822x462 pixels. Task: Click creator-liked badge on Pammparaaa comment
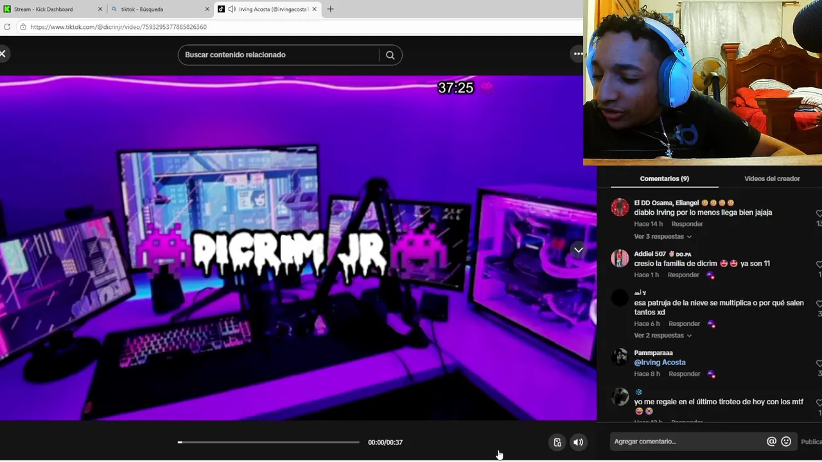point(711,374)
